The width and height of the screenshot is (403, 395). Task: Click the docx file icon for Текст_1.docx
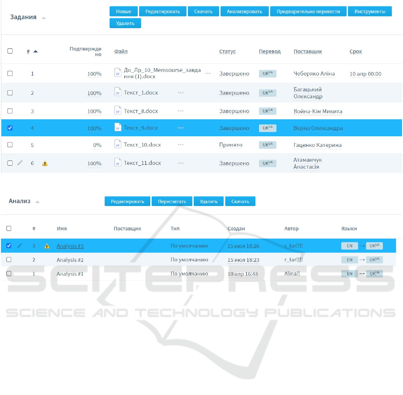[118, 93]
